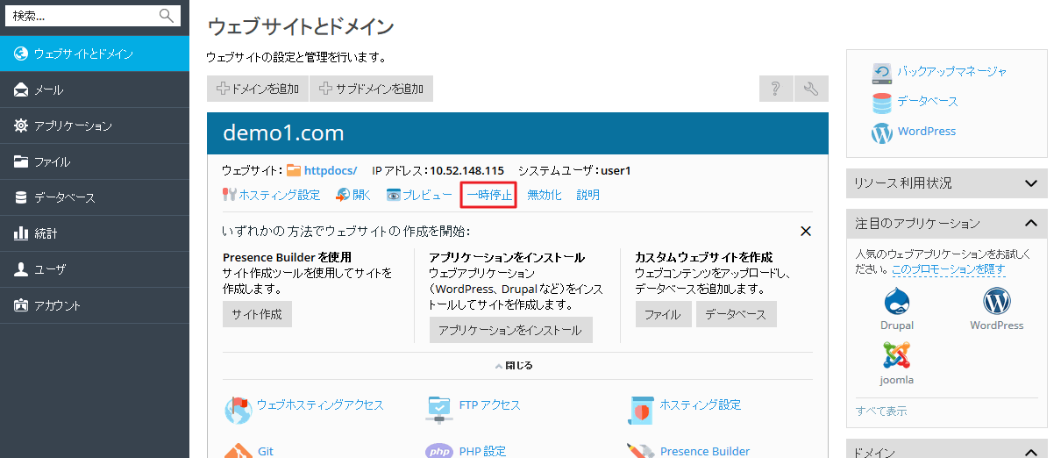Collapse section with 閉じる toggle

pos(514,365)
